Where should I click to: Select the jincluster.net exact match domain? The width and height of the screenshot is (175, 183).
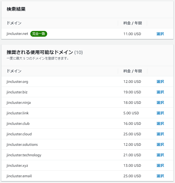click(x=160, y=34)
